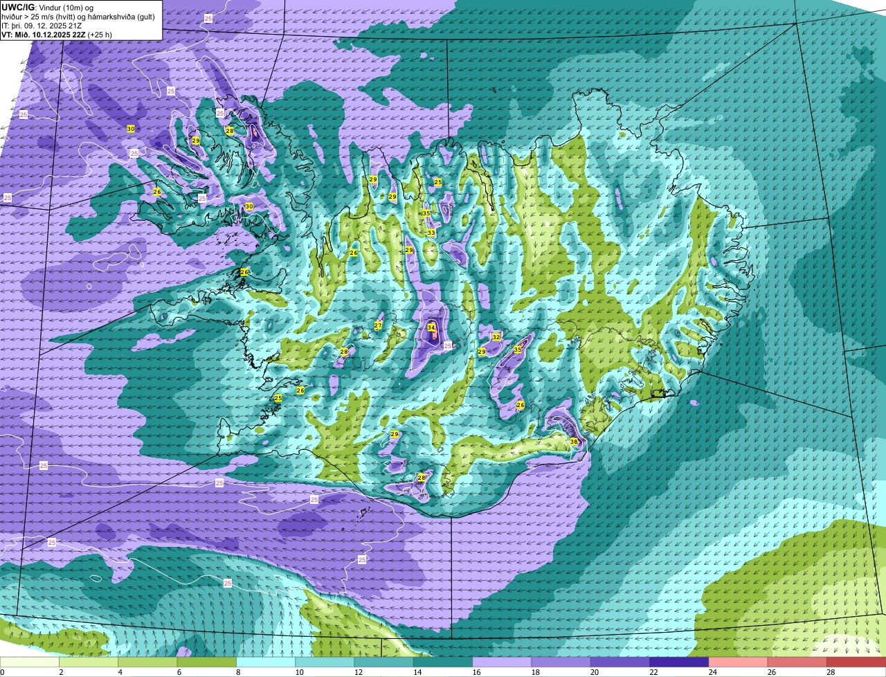Viewport: 886px width, 677px height.
Task: Click the legend swatch between 0 and 2
Action: click(30, 662)
